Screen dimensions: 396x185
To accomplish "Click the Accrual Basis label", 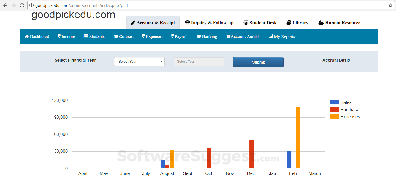I will pos(336,60).
